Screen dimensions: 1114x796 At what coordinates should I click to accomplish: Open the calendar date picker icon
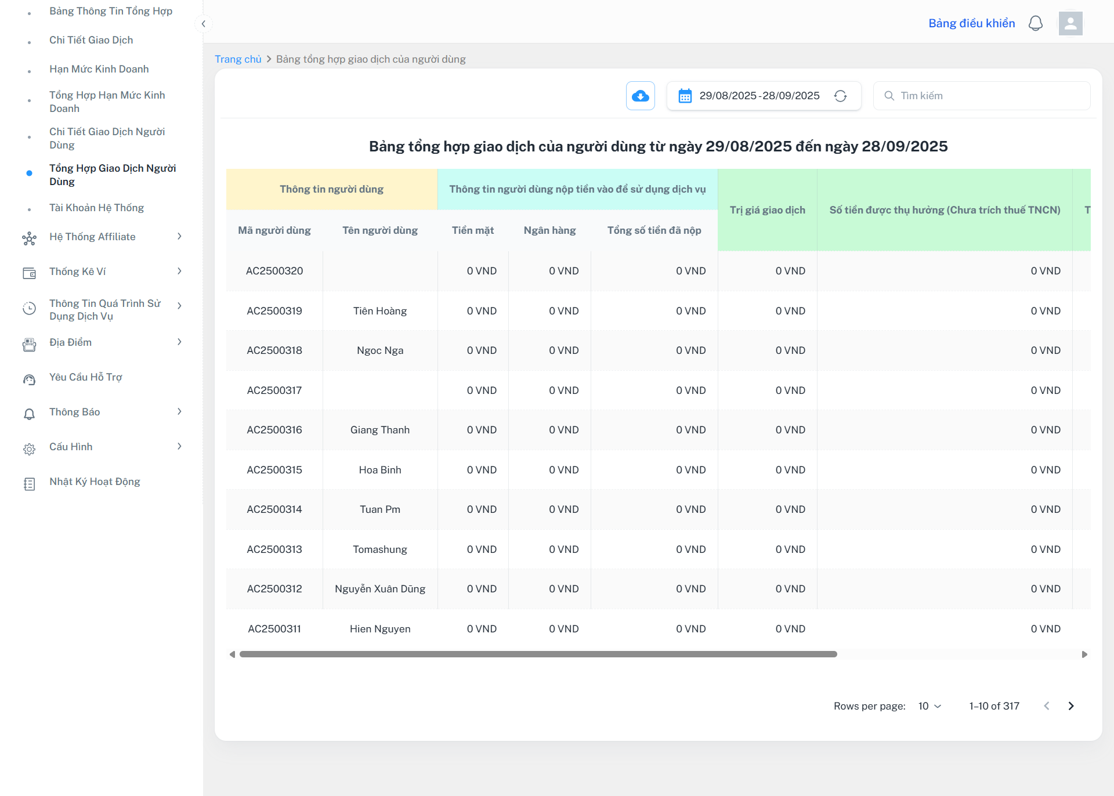[x=685, y=96]
